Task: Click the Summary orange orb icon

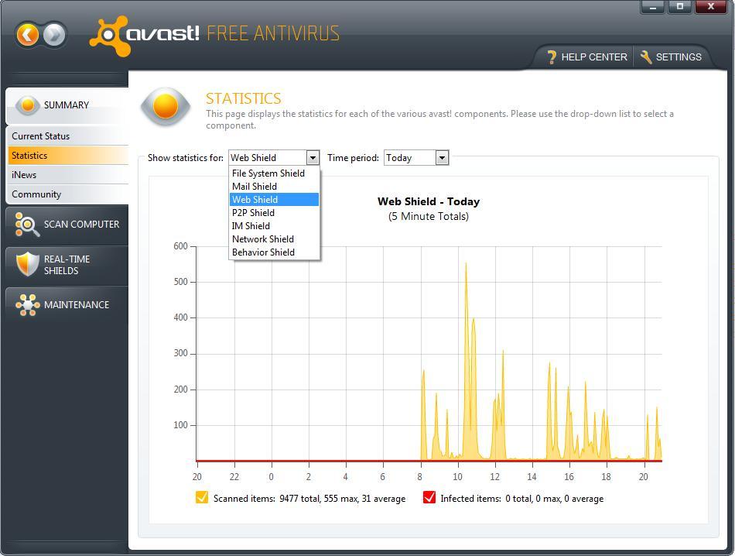Action: pyautogui.click(x=28, y=105)
